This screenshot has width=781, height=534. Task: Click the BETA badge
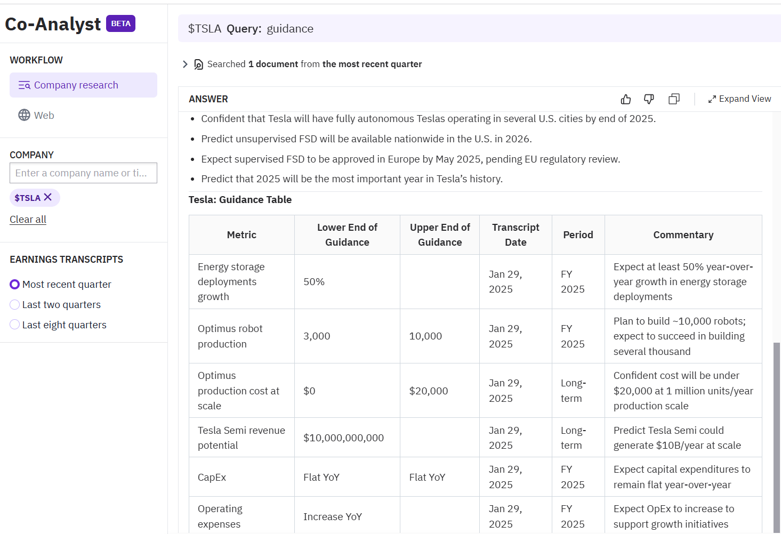120,23
